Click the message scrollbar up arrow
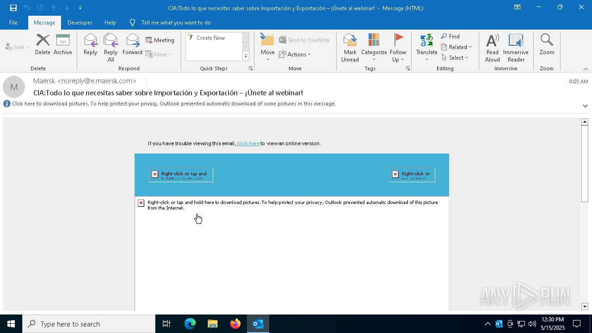 point(585,122)
